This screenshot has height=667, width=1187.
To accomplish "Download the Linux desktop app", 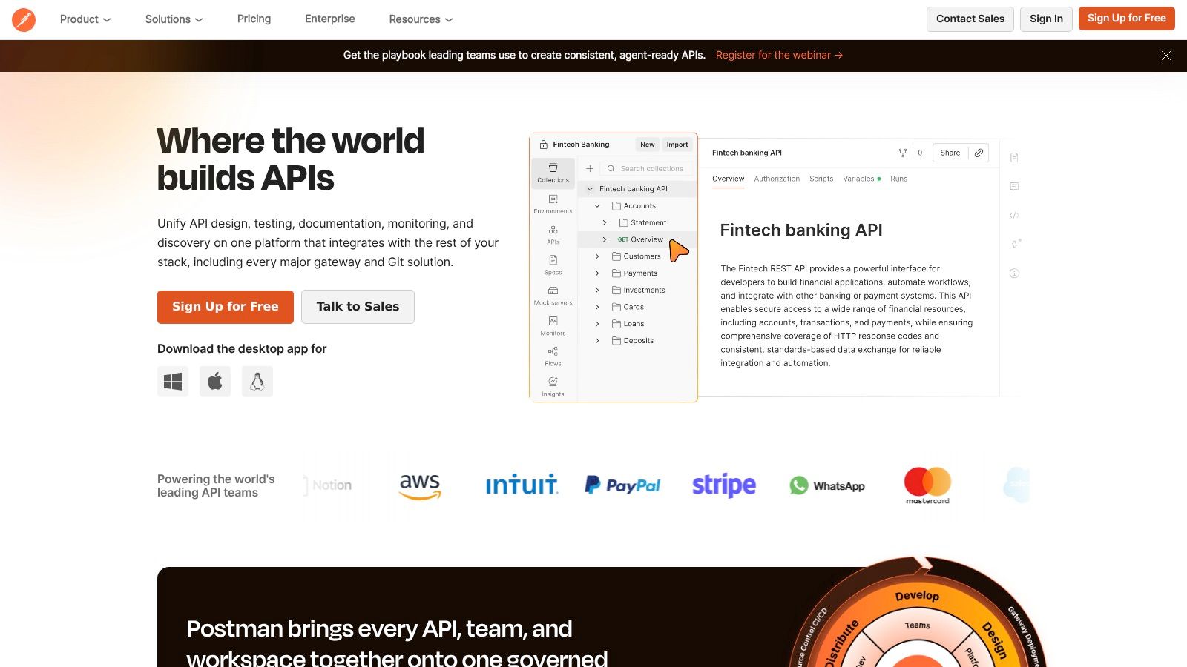I will coord(257,382).
